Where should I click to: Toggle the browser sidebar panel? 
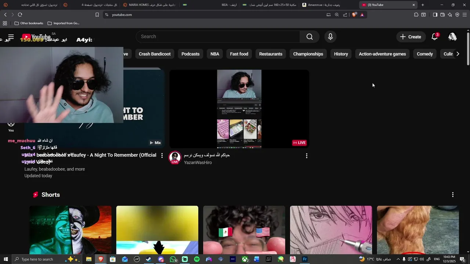coord(435,15)
